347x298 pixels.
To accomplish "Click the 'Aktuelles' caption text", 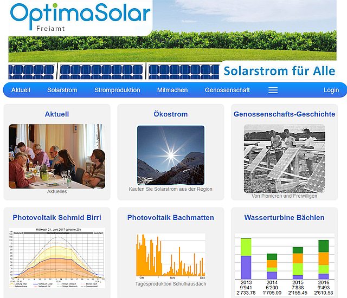I will [57, 191].
